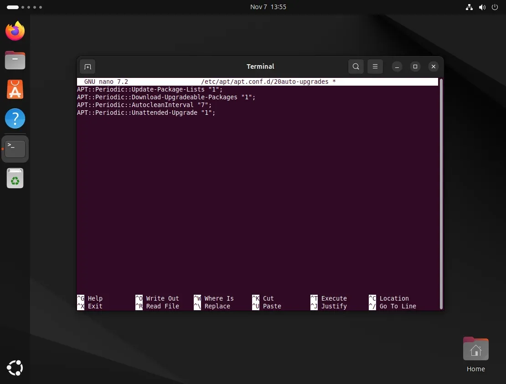This screenshot has width=506, height=384.
Task: Open the Trash from dock
Action: [15, 179]
